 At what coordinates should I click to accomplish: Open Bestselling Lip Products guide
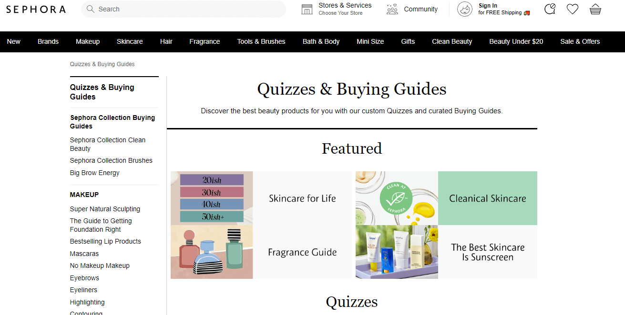105,241
